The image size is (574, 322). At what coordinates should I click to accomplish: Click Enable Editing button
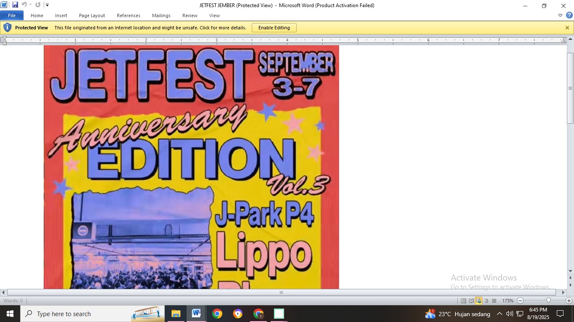point(274,28)
